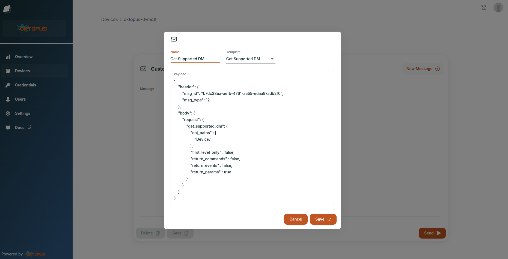
Task: Click the paper plane Send icon
Action: (x=439, y=233)
